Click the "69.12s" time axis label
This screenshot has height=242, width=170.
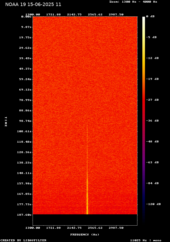click(25, 89)
